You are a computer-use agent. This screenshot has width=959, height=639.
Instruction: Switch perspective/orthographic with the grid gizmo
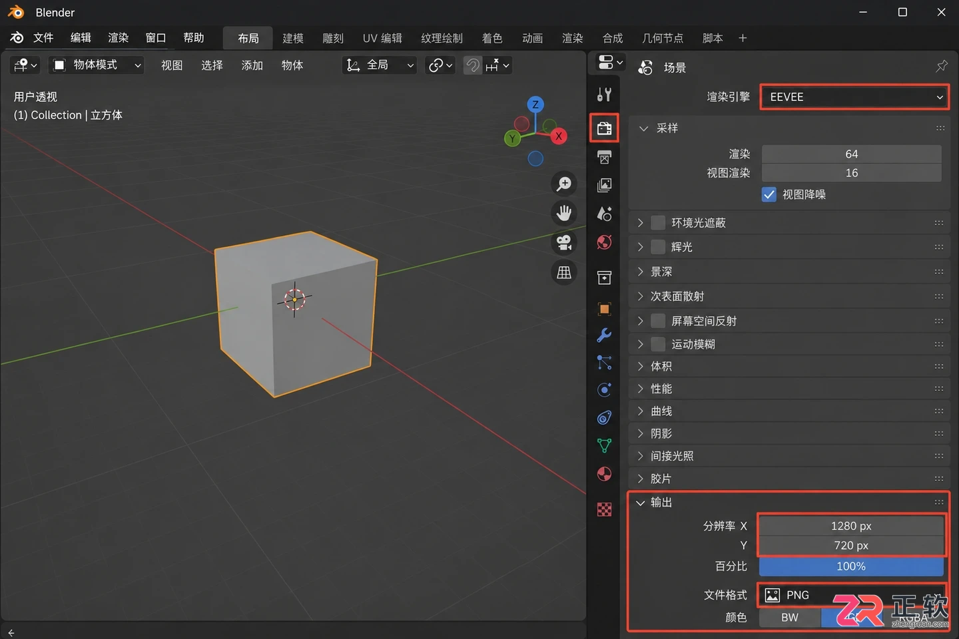pyautogui.click(x=564, y=272)
